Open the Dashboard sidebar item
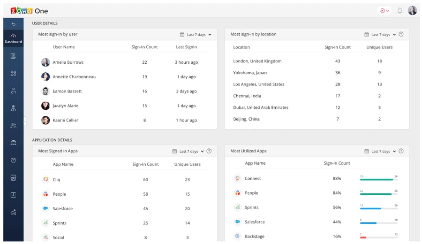The height and width of the screenshot is (244, 422). [x=13, y=38]
